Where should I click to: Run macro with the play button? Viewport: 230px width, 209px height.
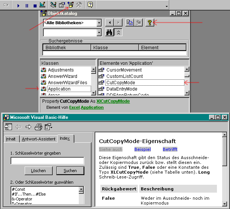click(x=18, y=6)
